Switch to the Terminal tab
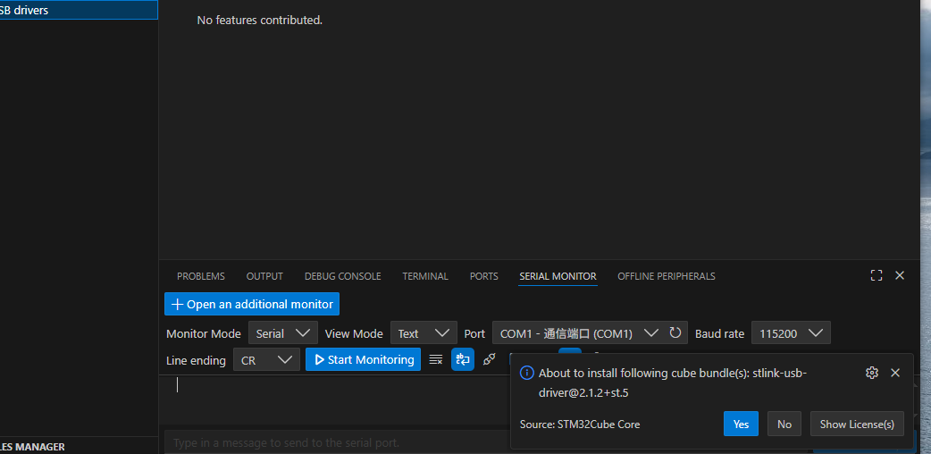 pos(425,276)
